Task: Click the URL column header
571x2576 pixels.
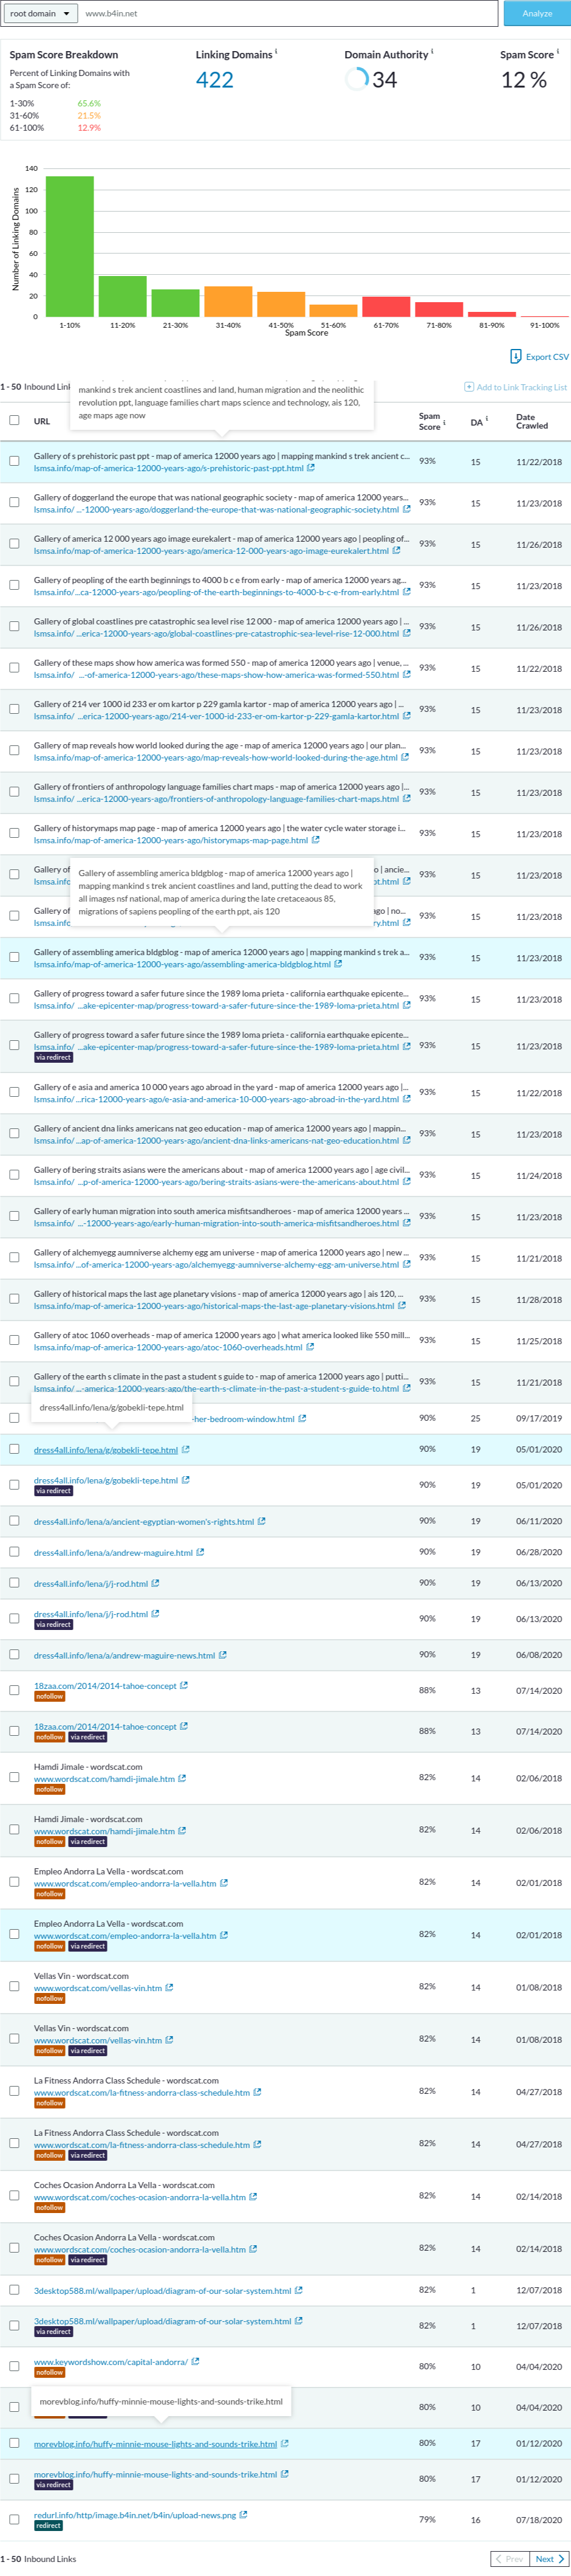Action: tap(42, 421)
